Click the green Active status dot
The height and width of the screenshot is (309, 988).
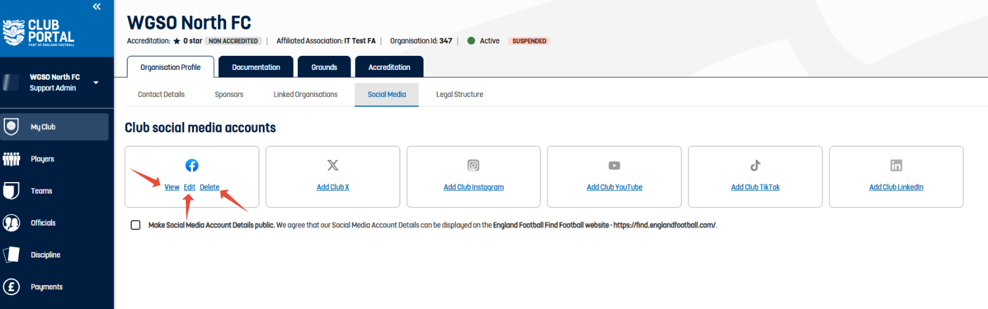pyautogui.click(x=471, y=41)
